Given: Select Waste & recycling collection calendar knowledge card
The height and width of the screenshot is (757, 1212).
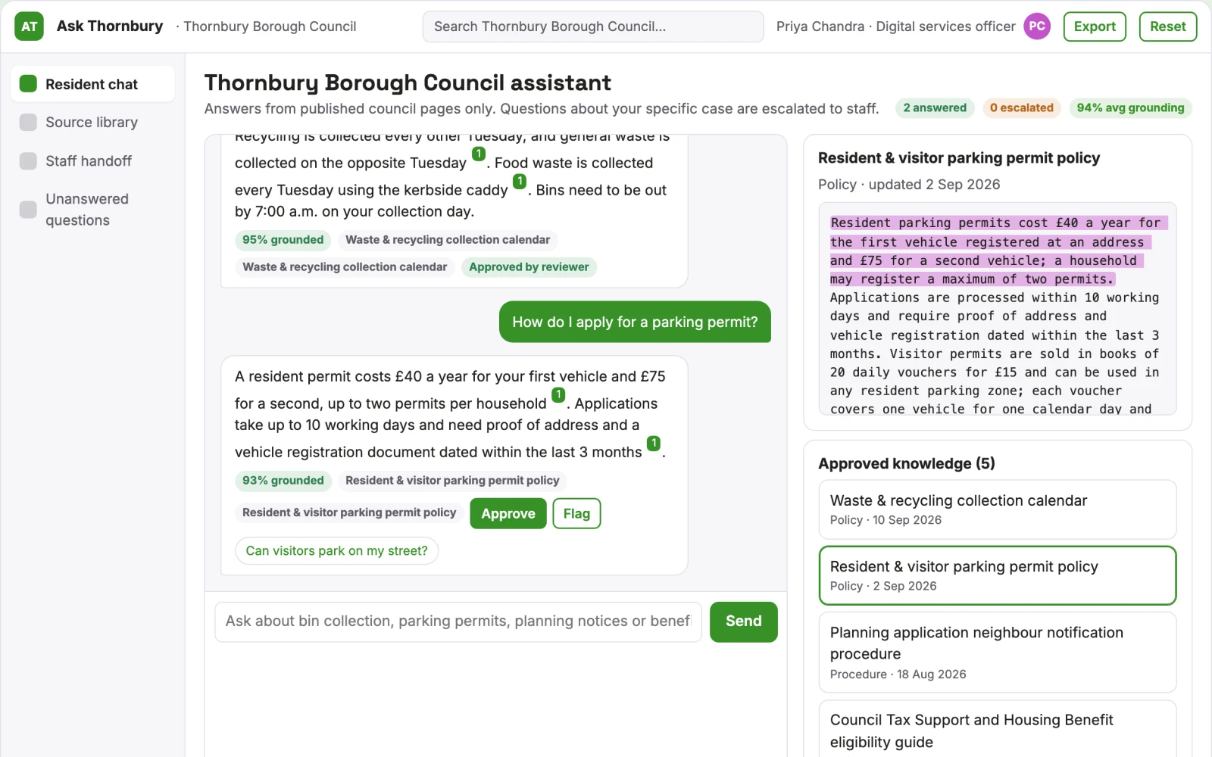Looking at the screenshot, I should [x=997, y=509].
